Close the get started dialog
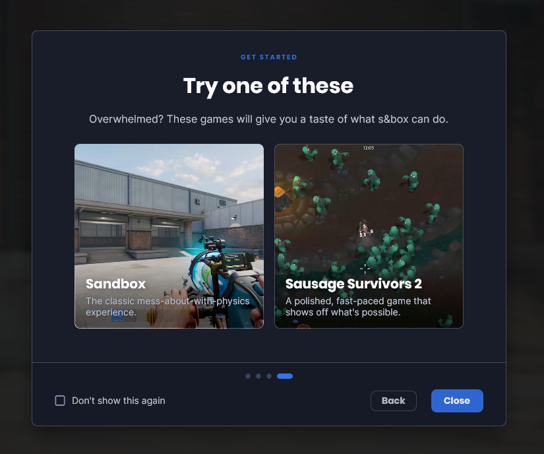 tap(457, 401)
